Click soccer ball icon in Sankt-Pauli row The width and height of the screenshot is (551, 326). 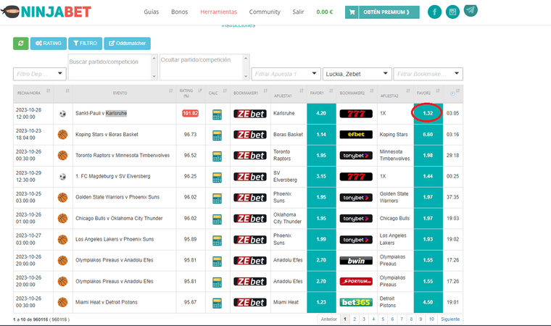(x=62, y=114)
